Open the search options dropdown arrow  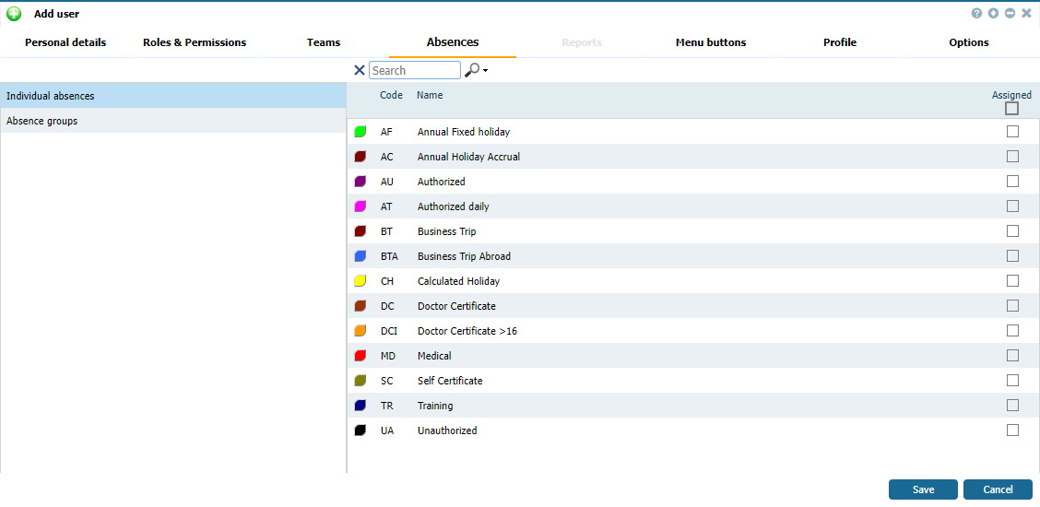[485, 71]
